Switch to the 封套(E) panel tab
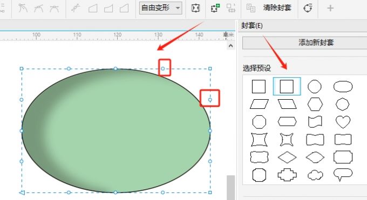Screen dimensions: 367x200 coord(252,25)
